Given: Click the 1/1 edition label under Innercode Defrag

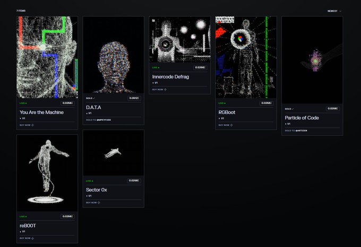Looking at the screenshot, I should tap(155, 83).
